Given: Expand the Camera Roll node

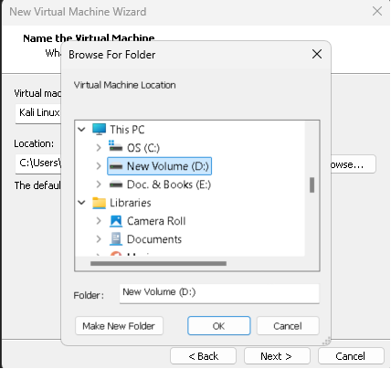Looking at the screenshot, I should [99, 221].
